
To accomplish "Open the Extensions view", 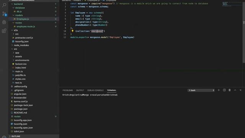I will coord(4,31).
